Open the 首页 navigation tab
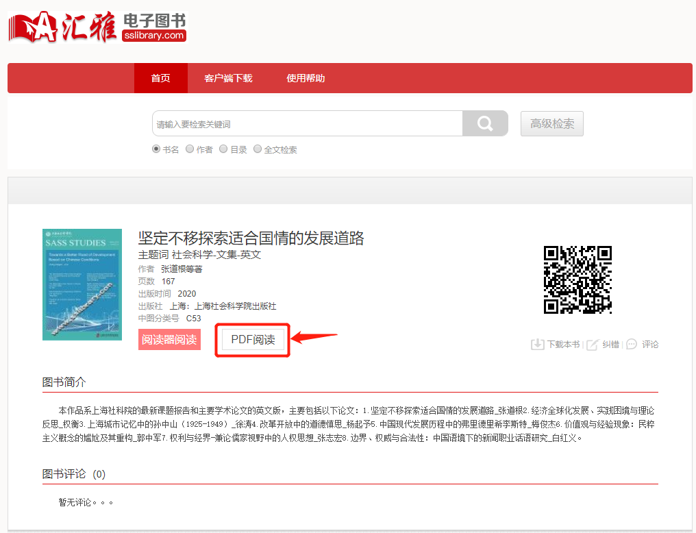Viewport: 696px width, 533px height. click(160, 78)
